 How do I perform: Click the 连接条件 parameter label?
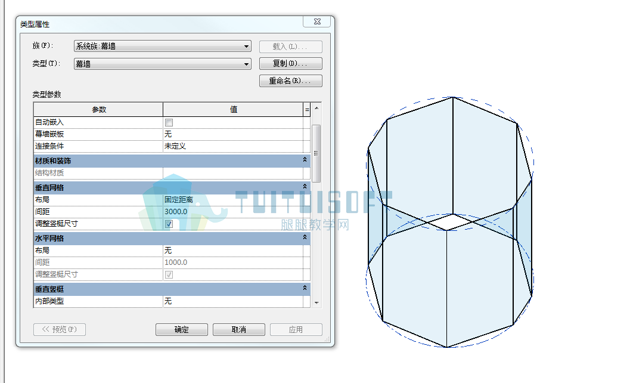[49, 146]
